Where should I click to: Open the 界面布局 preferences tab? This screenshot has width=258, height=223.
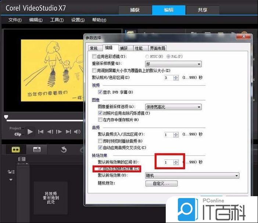[x=157, y=48]
